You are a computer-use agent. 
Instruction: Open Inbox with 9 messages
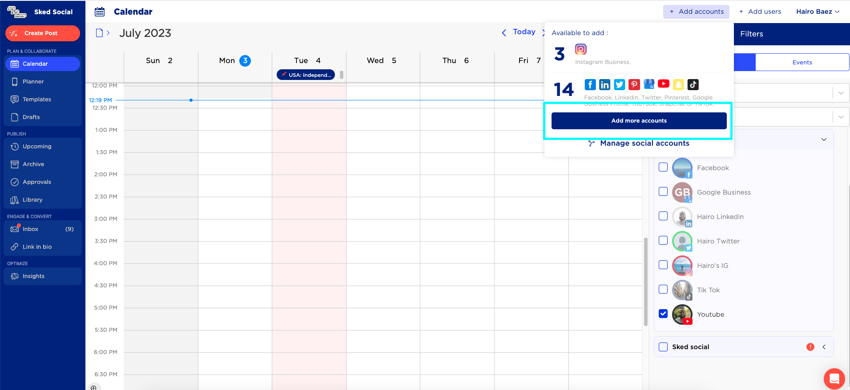[x=43, y=229]
